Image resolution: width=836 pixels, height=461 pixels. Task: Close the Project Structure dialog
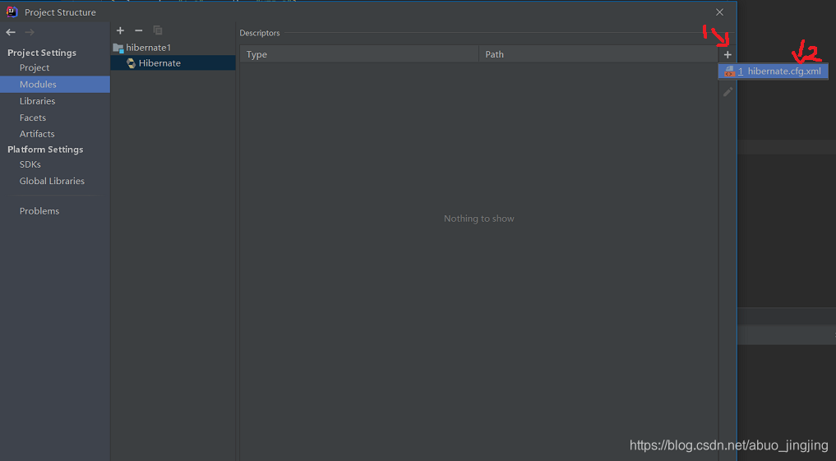(x=720, y=12)
